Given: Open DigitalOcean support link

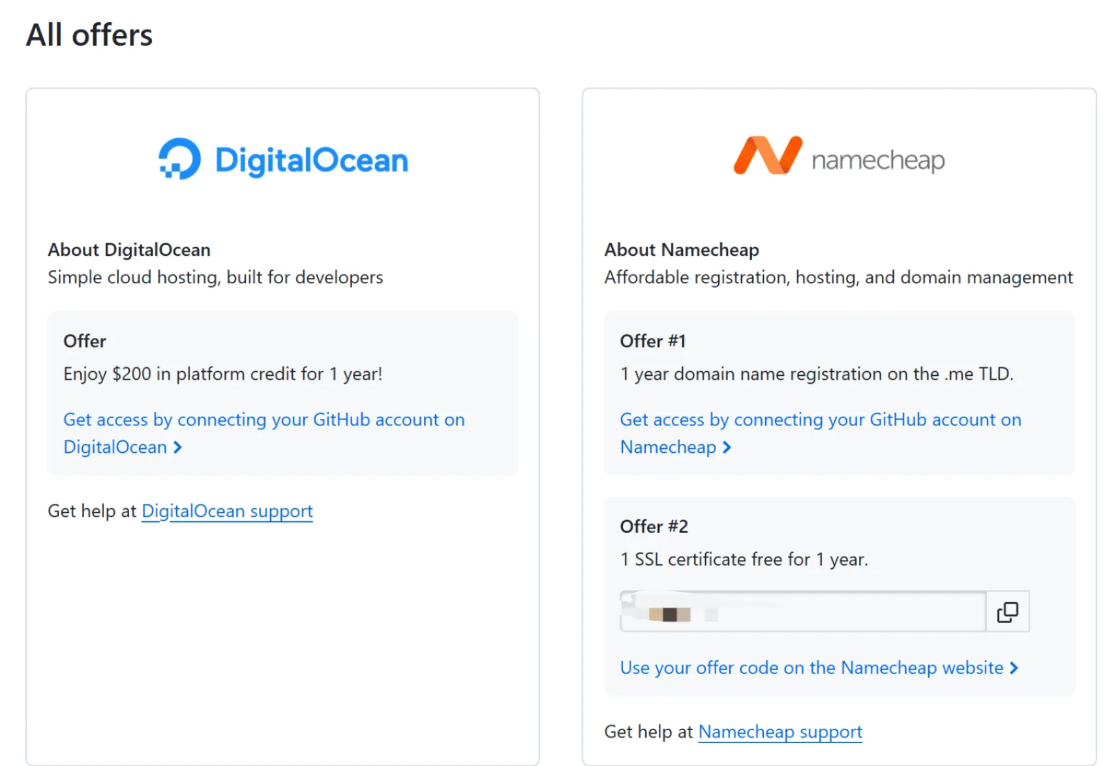Looking at the screenshot, I should (x=227, y=511).
